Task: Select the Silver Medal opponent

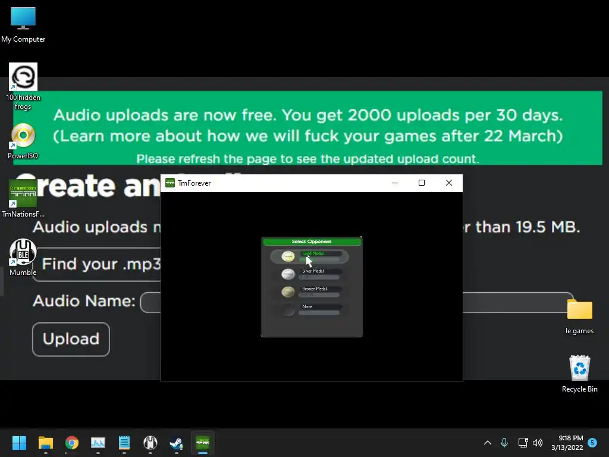Action: tap(309, 274)
